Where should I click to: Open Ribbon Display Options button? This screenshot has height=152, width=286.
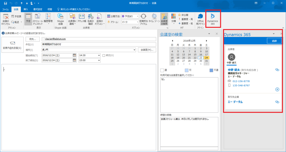[256, 3]
